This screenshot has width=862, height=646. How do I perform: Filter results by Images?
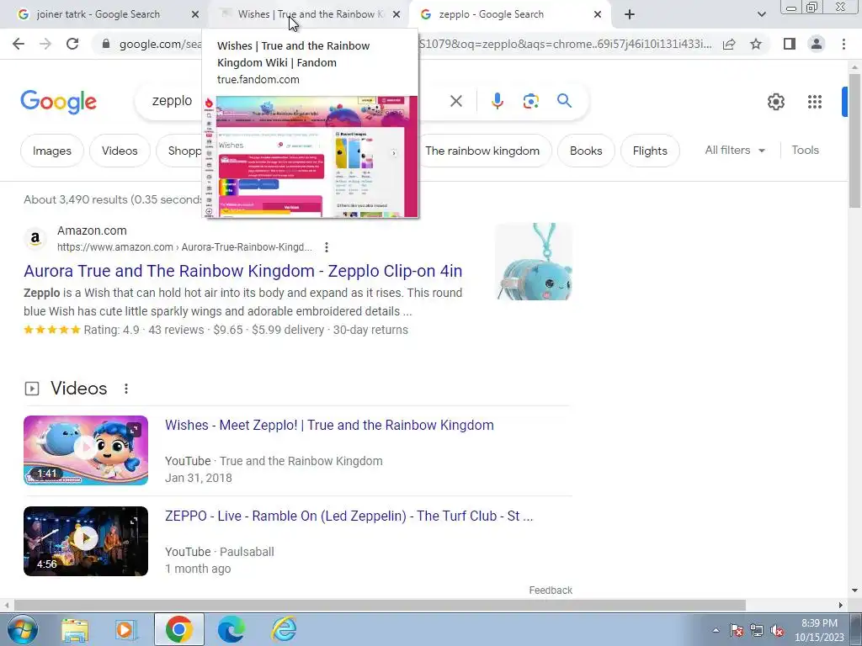51,151
